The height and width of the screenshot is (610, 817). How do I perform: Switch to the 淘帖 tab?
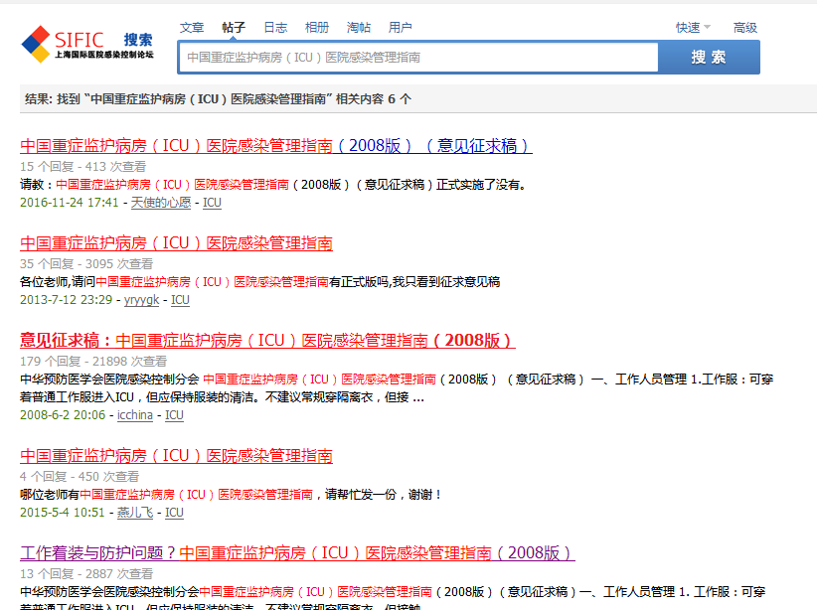click(357, 27)
